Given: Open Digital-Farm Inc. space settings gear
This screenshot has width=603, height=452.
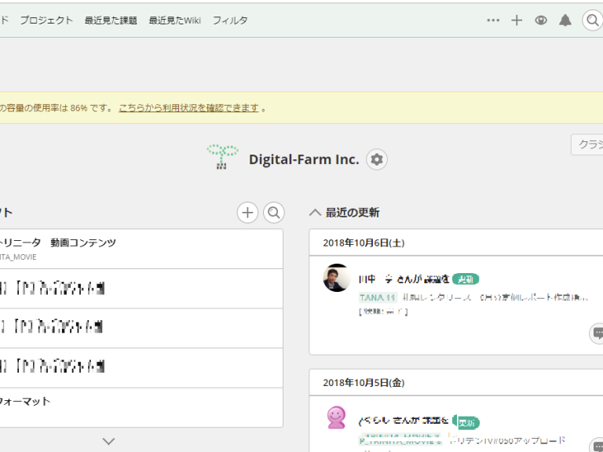Looking at the screenshot, I should tap(377, 159).
